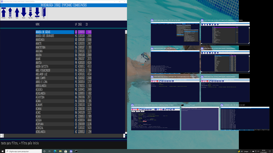
Task: Click horizontal scrollbar left arrow
Action: click(x=1, y=135)
